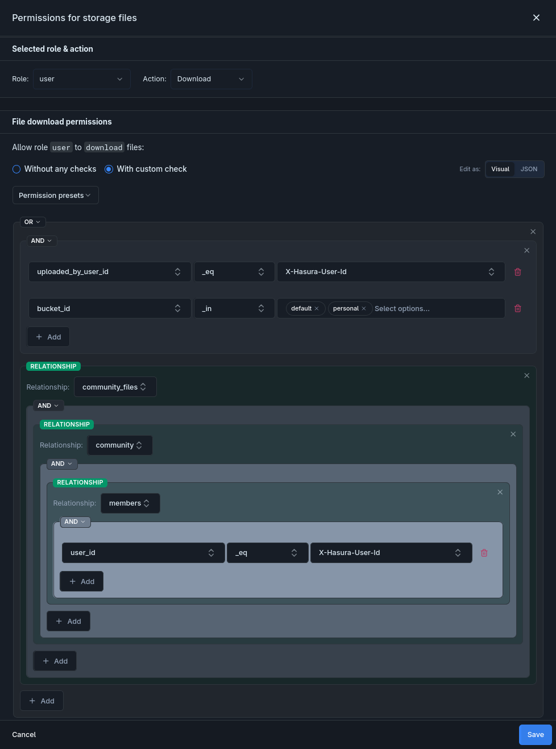556x749 pixels.
Task: Open the Role dropdown showing user
Action: click(x=81, y=79)
